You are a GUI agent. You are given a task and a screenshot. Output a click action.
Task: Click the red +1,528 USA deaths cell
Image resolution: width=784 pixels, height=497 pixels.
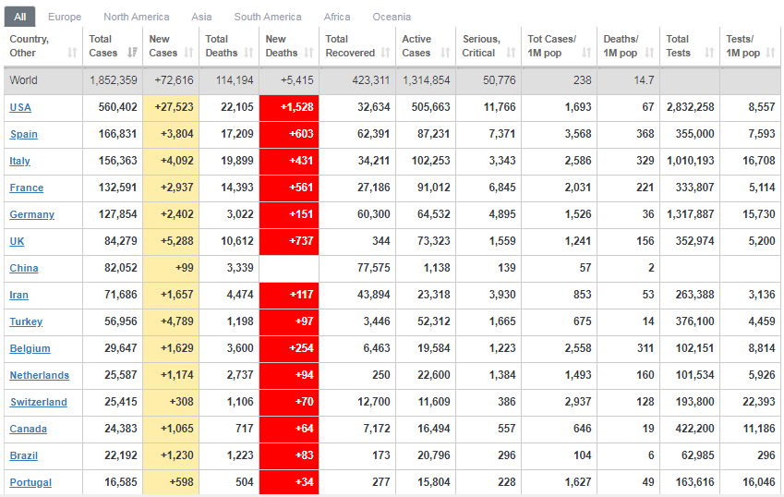(x=289, y=107)
